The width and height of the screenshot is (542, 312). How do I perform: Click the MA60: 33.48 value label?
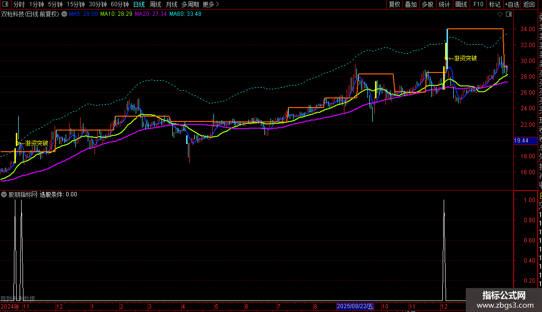[x=185, y=14]
